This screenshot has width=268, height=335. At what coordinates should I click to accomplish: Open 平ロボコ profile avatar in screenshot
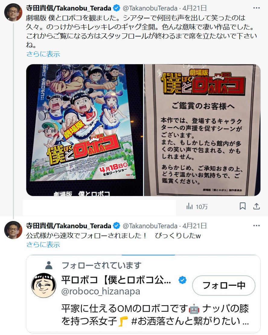click(x=44, y=286)
